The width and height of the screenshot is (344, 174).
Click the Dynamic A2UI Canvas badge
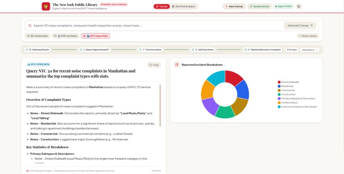click(x=114, y=4)
